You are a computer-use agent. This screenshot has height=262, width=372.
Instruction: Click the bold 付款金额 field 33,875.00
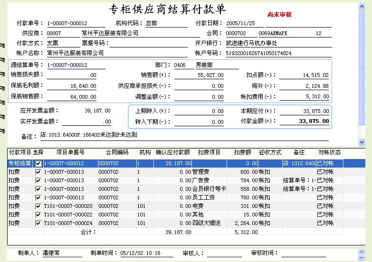[x=304, y=121]
